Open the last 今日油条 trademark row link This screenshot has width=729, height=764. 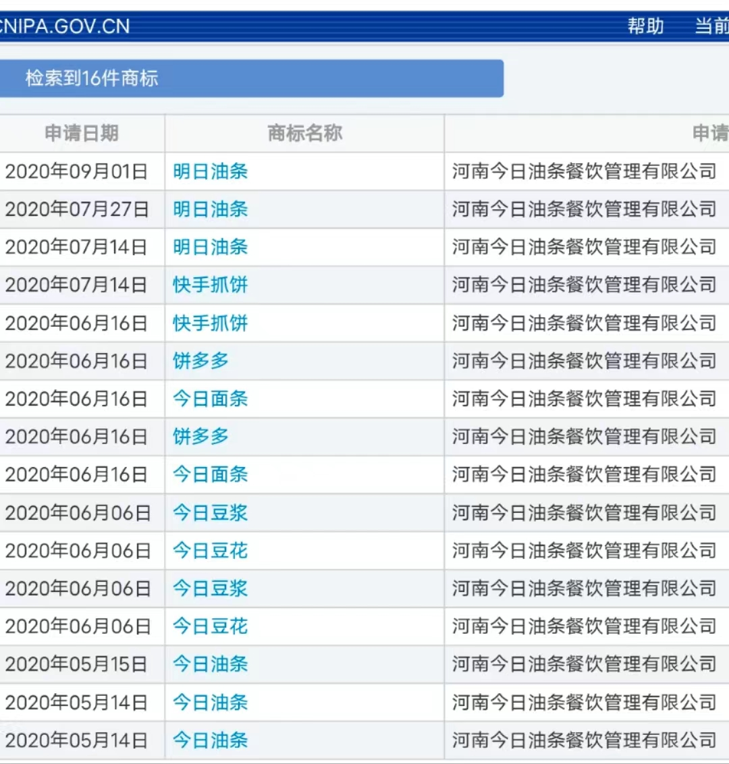coord(211,740)
